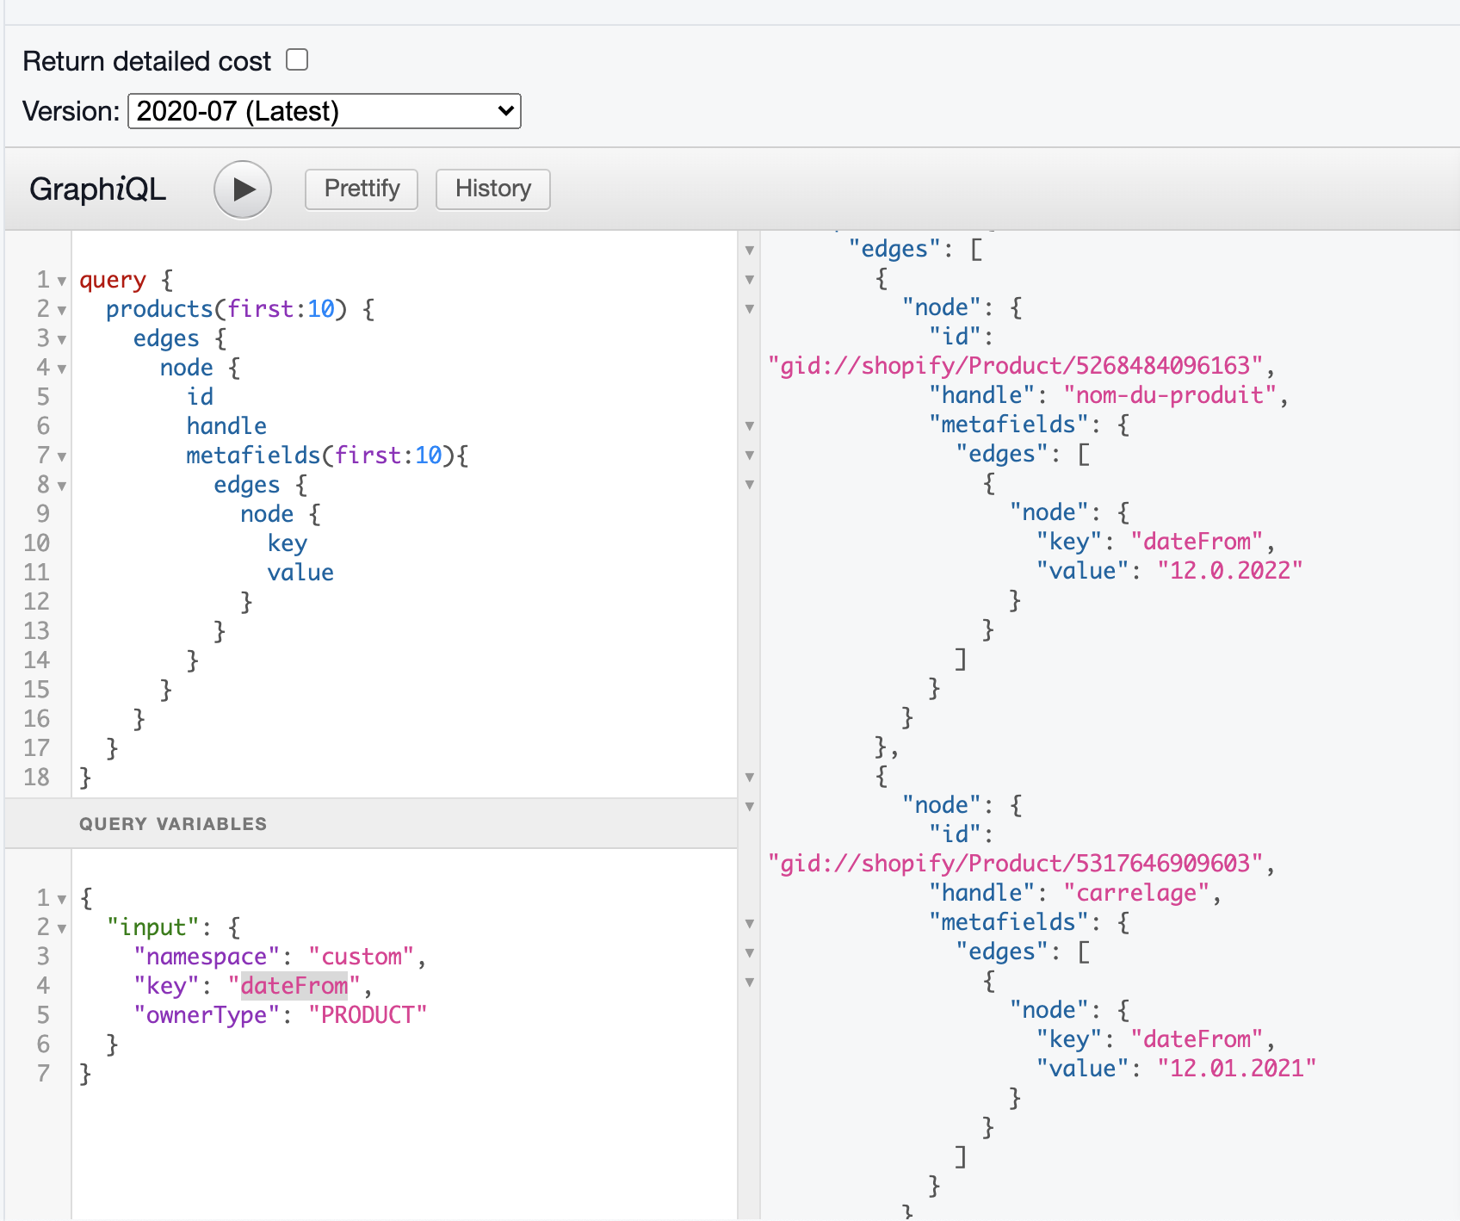Screen dimensions: 1460x1221
Task: Collapse the node block on line 4
Action: click(60, 369)
